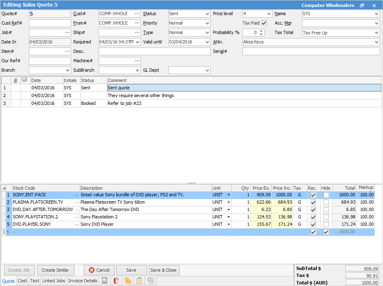The height and width of the screenshot is (286, 383).
Task: Click into the Cust Ref# input field
Action: click(x=50, y=23)
